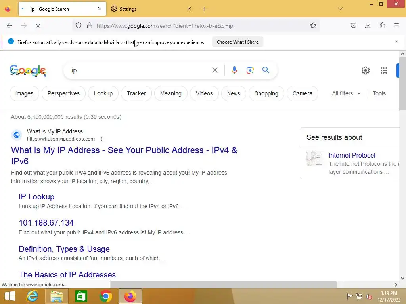Open Google quick settings gear
The width and height of the screenshot is (406, 304).
point(365,70)
